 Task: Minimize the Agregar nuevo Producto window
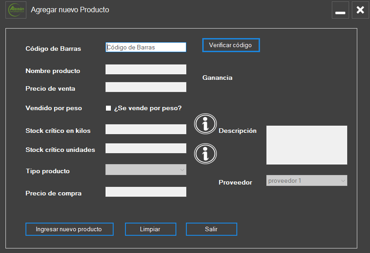click(340, 10)
